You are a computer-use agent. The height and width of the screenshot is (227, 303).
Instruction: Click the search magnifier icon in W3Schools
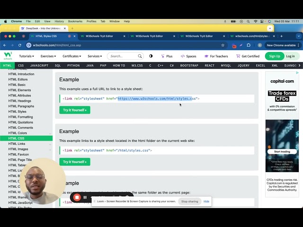point(140,56)
